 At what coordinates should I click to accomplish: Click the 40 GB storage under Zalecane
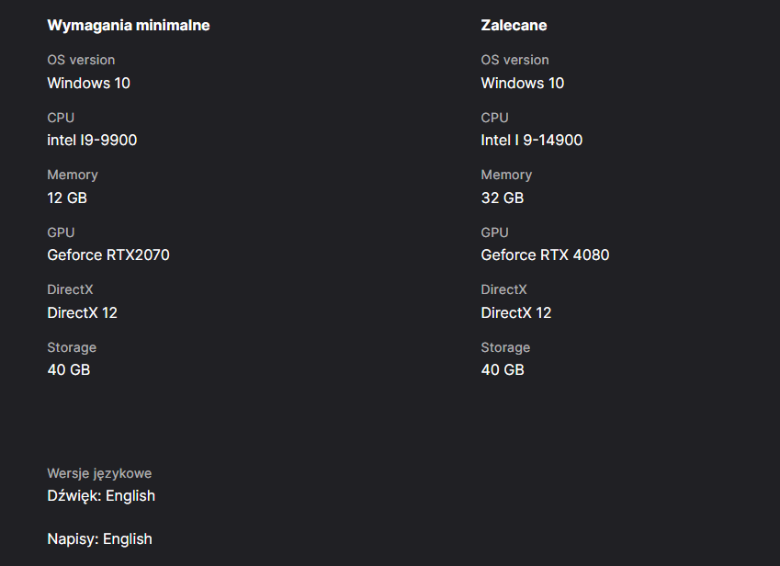click(x=502, y=369)
